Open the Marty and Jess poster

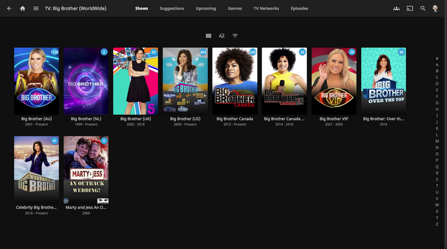tap(86, 170)
